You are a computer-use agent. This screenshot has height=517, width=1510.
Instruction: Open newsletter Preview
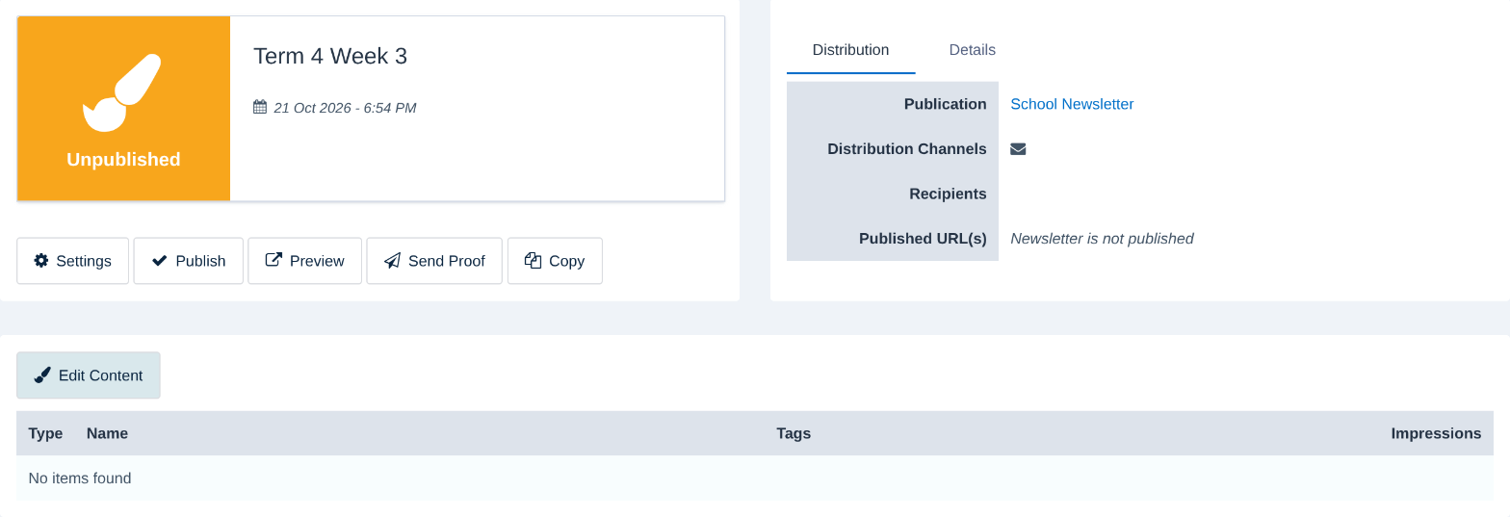304,261
